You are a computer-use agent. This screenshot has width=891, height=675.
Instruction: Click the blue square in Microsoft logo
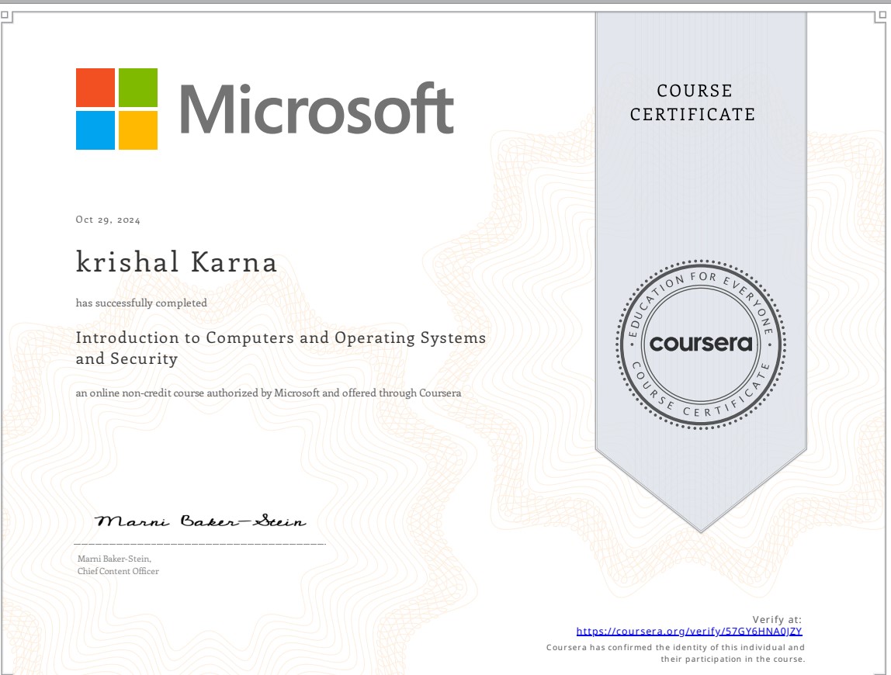pyautogui.click(x=95, y=130)
